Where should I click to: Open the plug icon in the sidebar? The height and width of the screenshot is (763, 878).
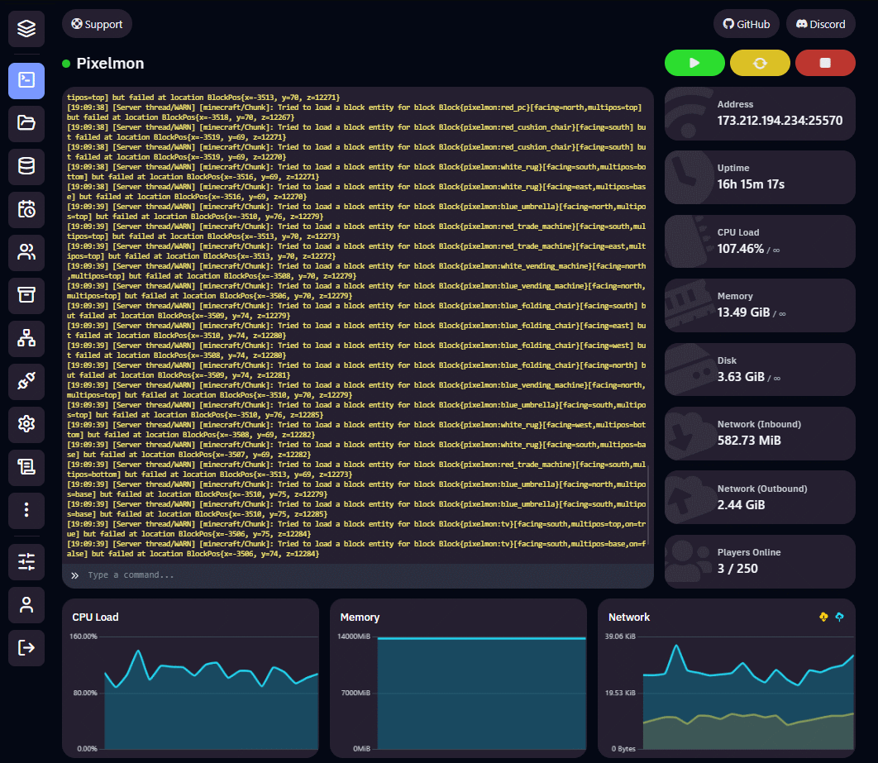[26, 381]
